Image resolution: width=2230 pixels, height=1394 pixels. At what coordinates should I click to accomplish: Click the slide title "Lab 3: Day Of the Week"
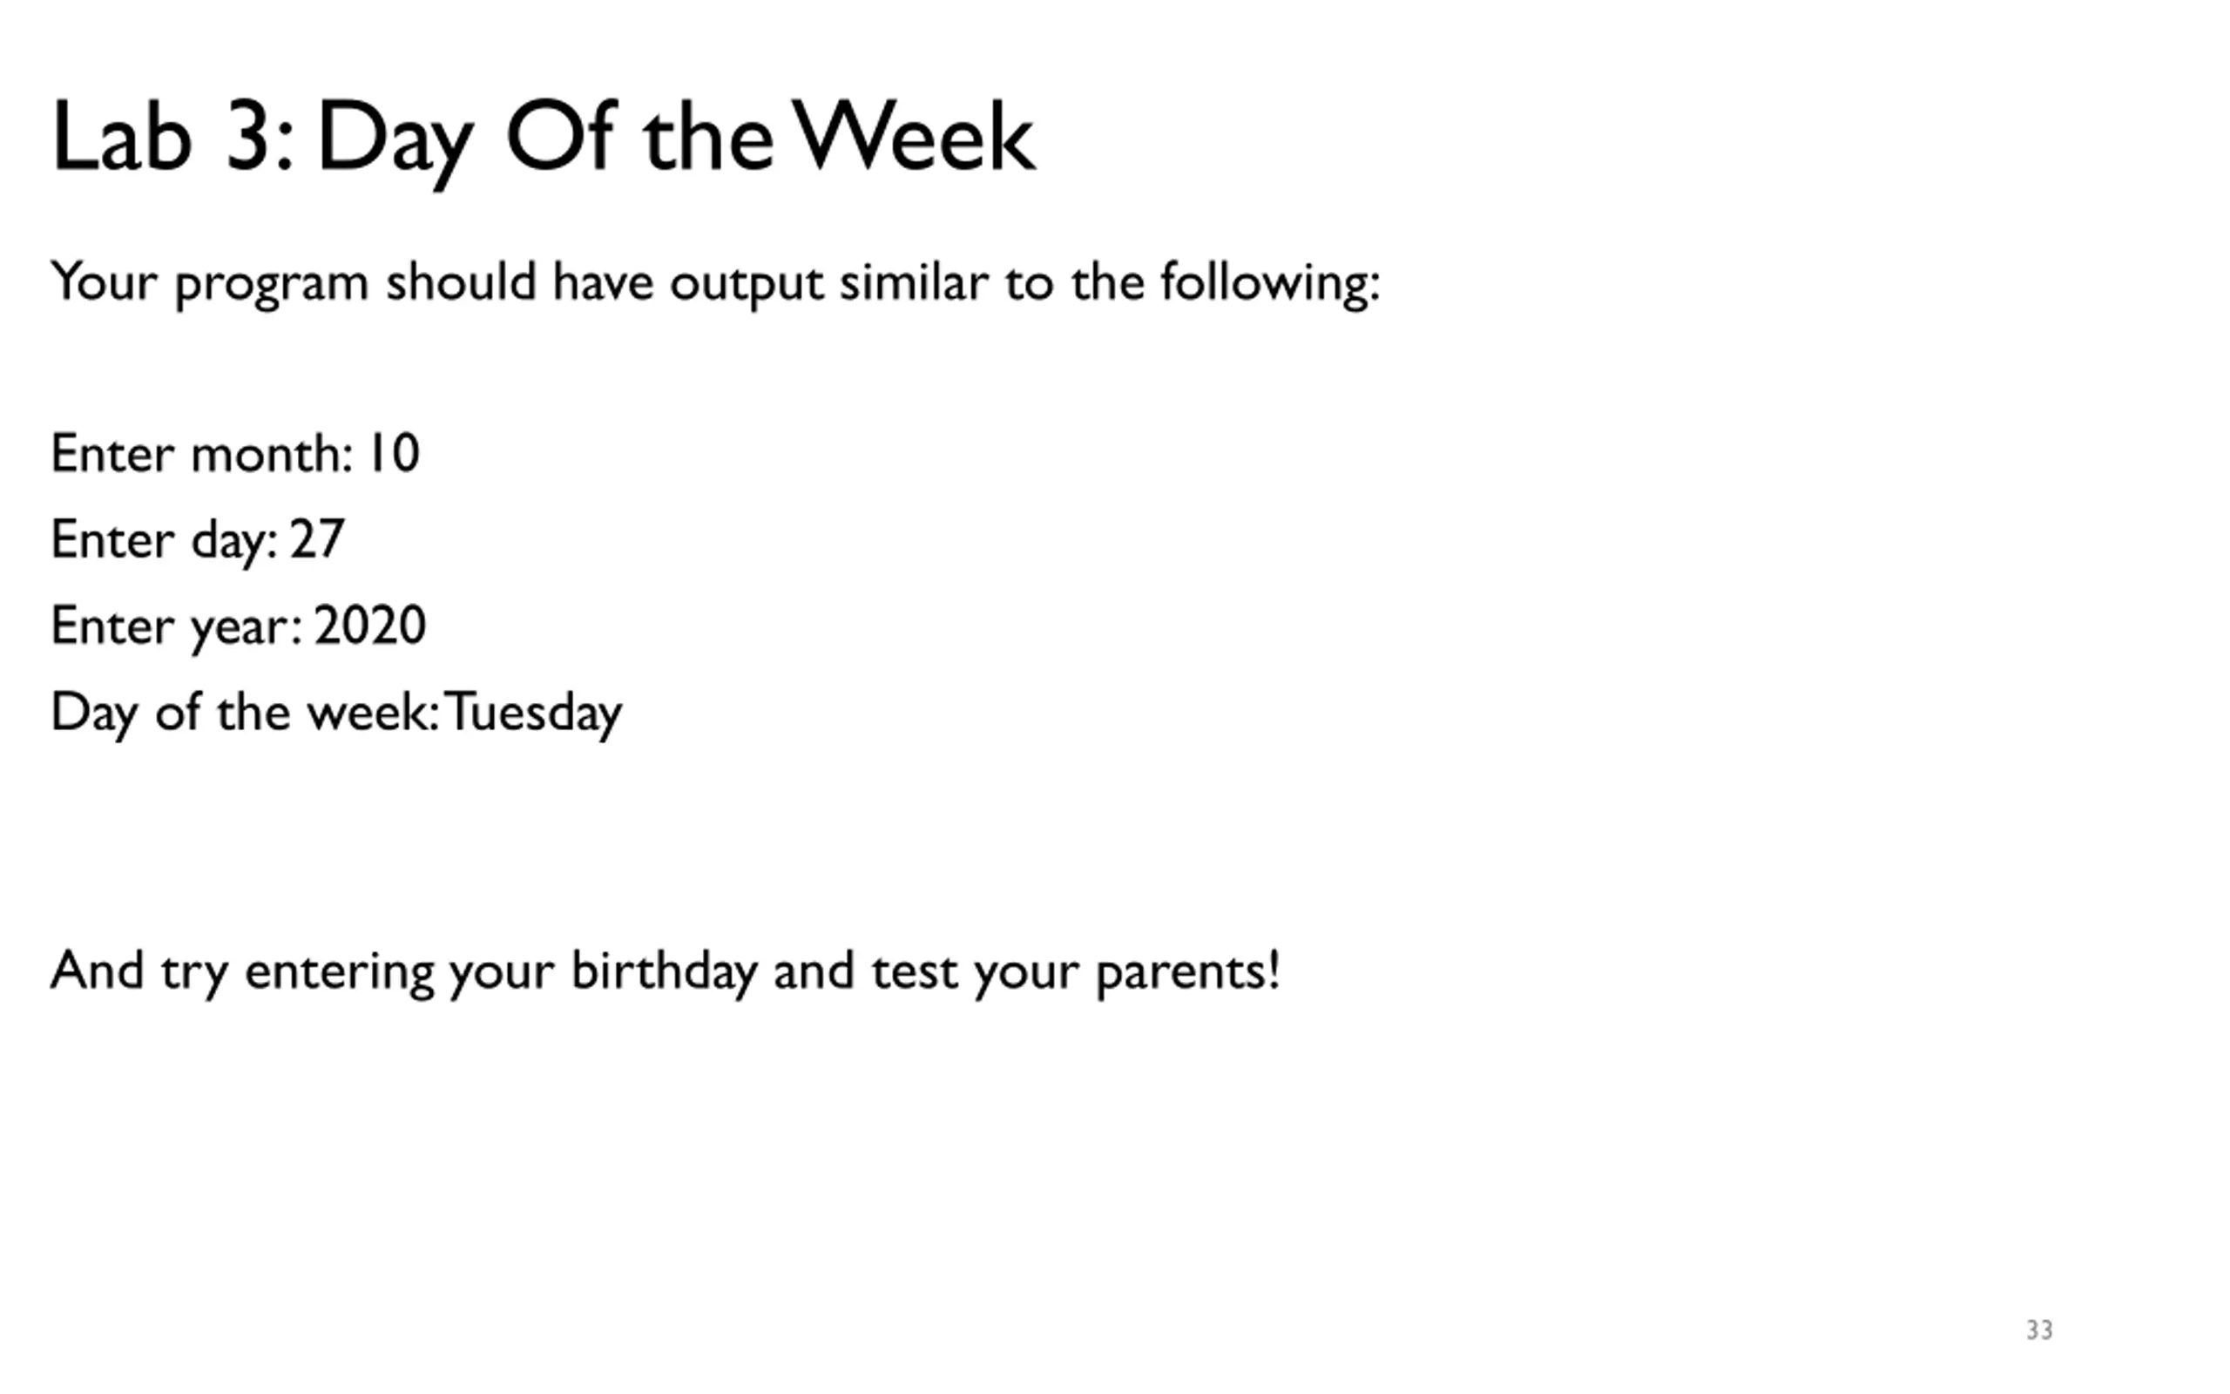[544, 140]
